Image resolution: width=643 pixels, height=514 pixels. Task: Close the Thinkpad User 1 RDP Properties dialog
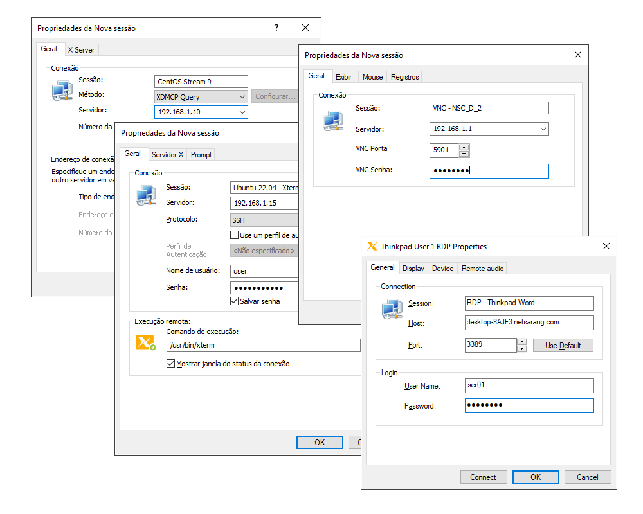[x=606, y=246]
